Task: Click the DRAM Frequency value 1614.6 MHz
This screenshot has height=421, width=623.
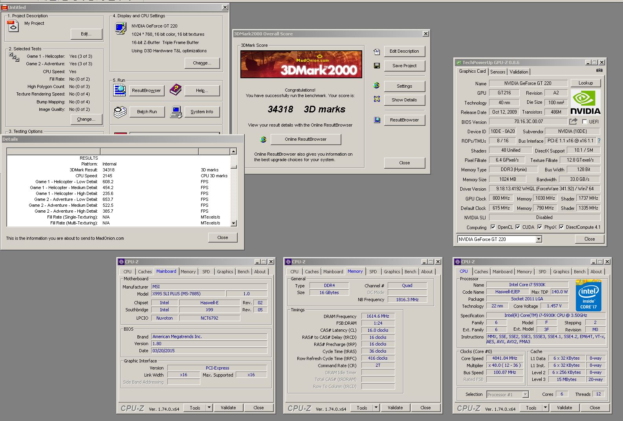Action: click(x=378, y=316)
